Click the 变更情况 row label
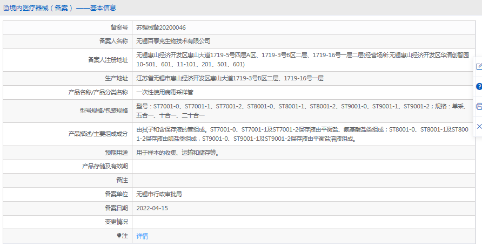Image resolution: width=482 pixels, height=248 pixels. click(117, 222)
